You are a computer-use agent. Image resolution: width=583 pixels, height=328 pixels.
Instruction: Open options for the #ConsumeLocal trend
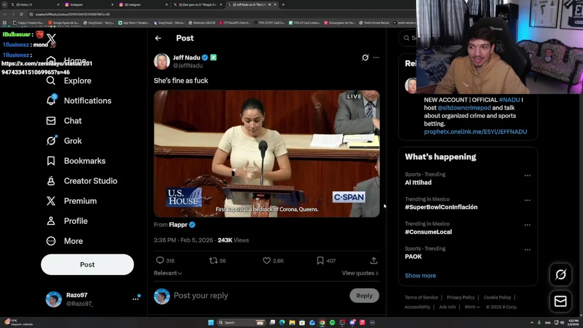tap(527, 225)
